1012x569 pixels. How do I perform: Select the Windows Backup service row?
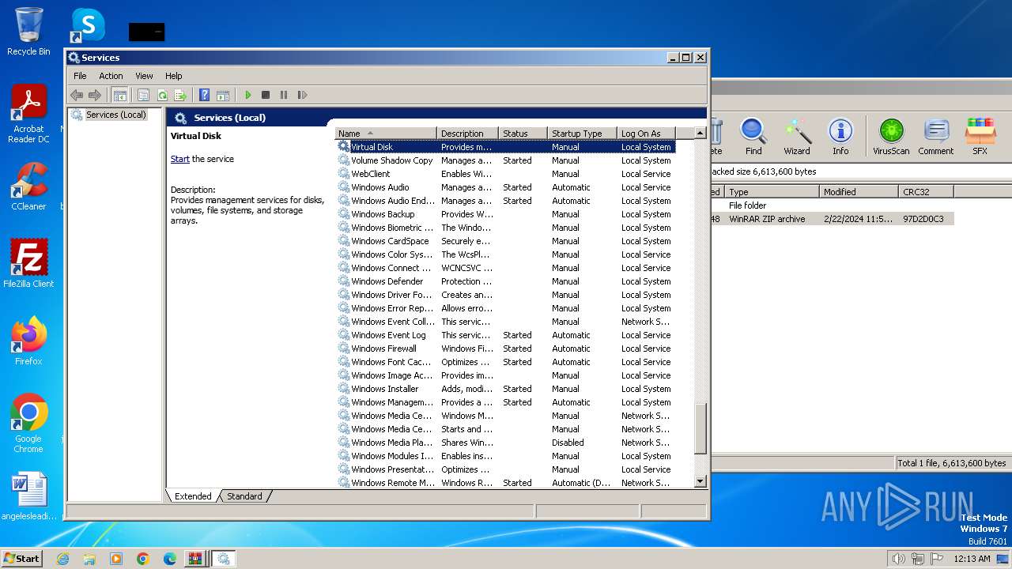(506, 214)
